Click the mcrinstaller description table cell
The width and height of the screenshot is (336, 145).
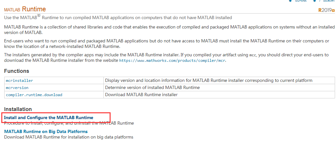[208, 80]
